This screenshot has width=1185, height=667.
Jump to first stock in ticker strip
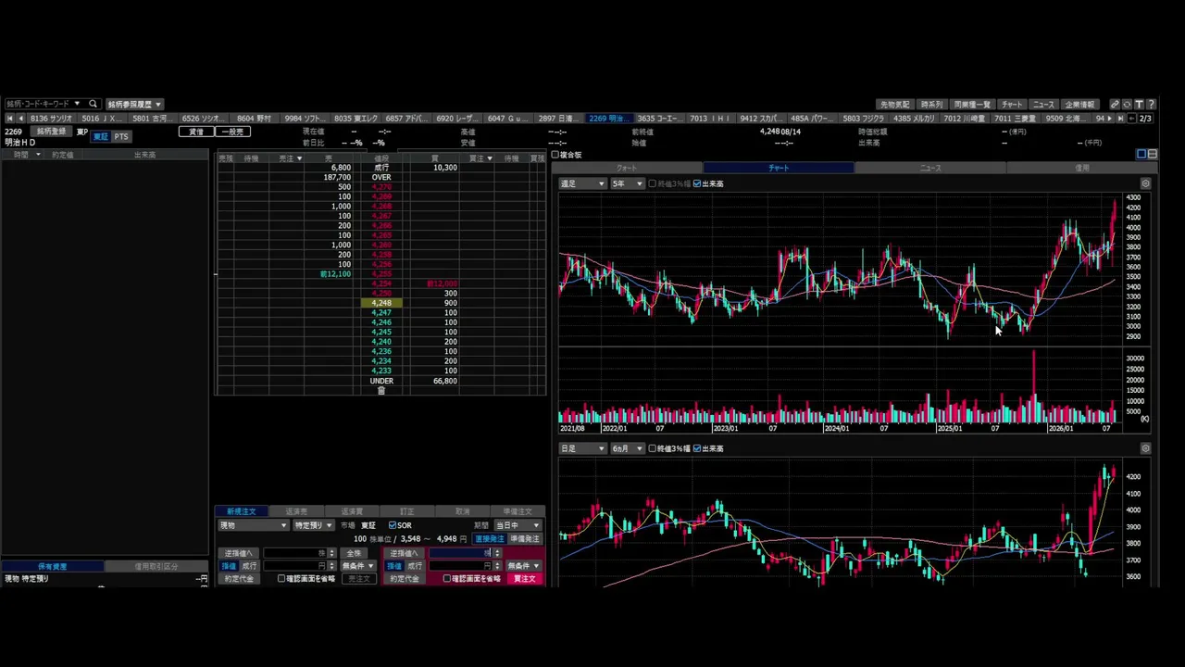9,119
